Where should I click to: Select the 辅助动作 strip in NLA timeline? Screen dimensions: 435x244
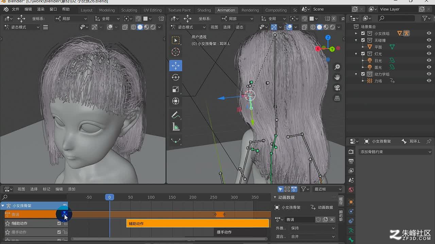198,223
